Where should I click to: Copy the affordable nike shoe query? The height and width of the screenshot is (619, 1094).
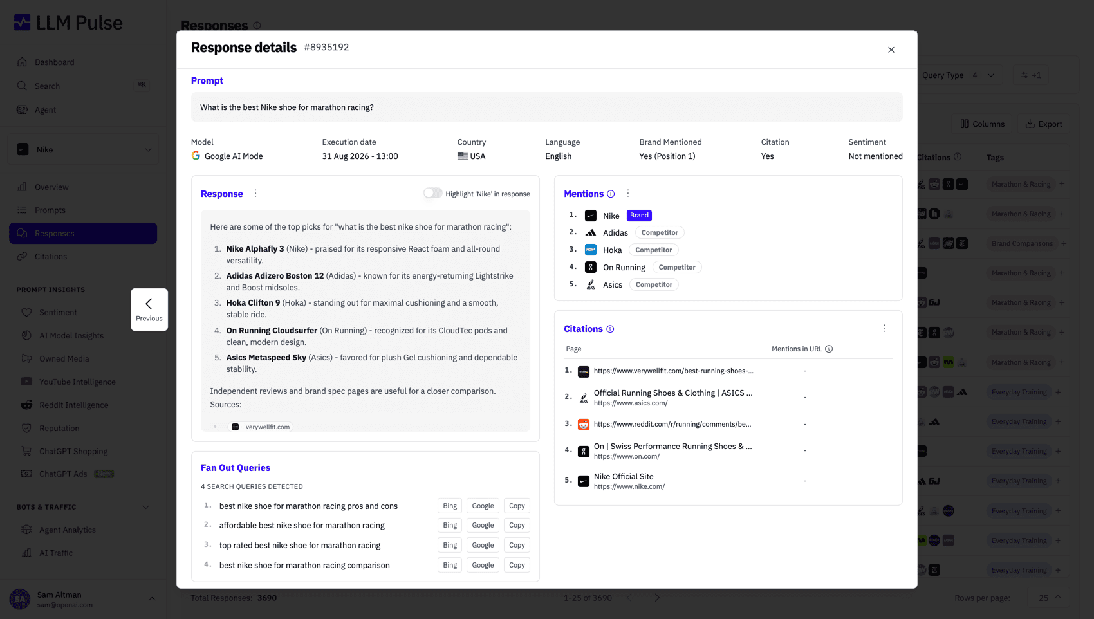coord(517,525)
